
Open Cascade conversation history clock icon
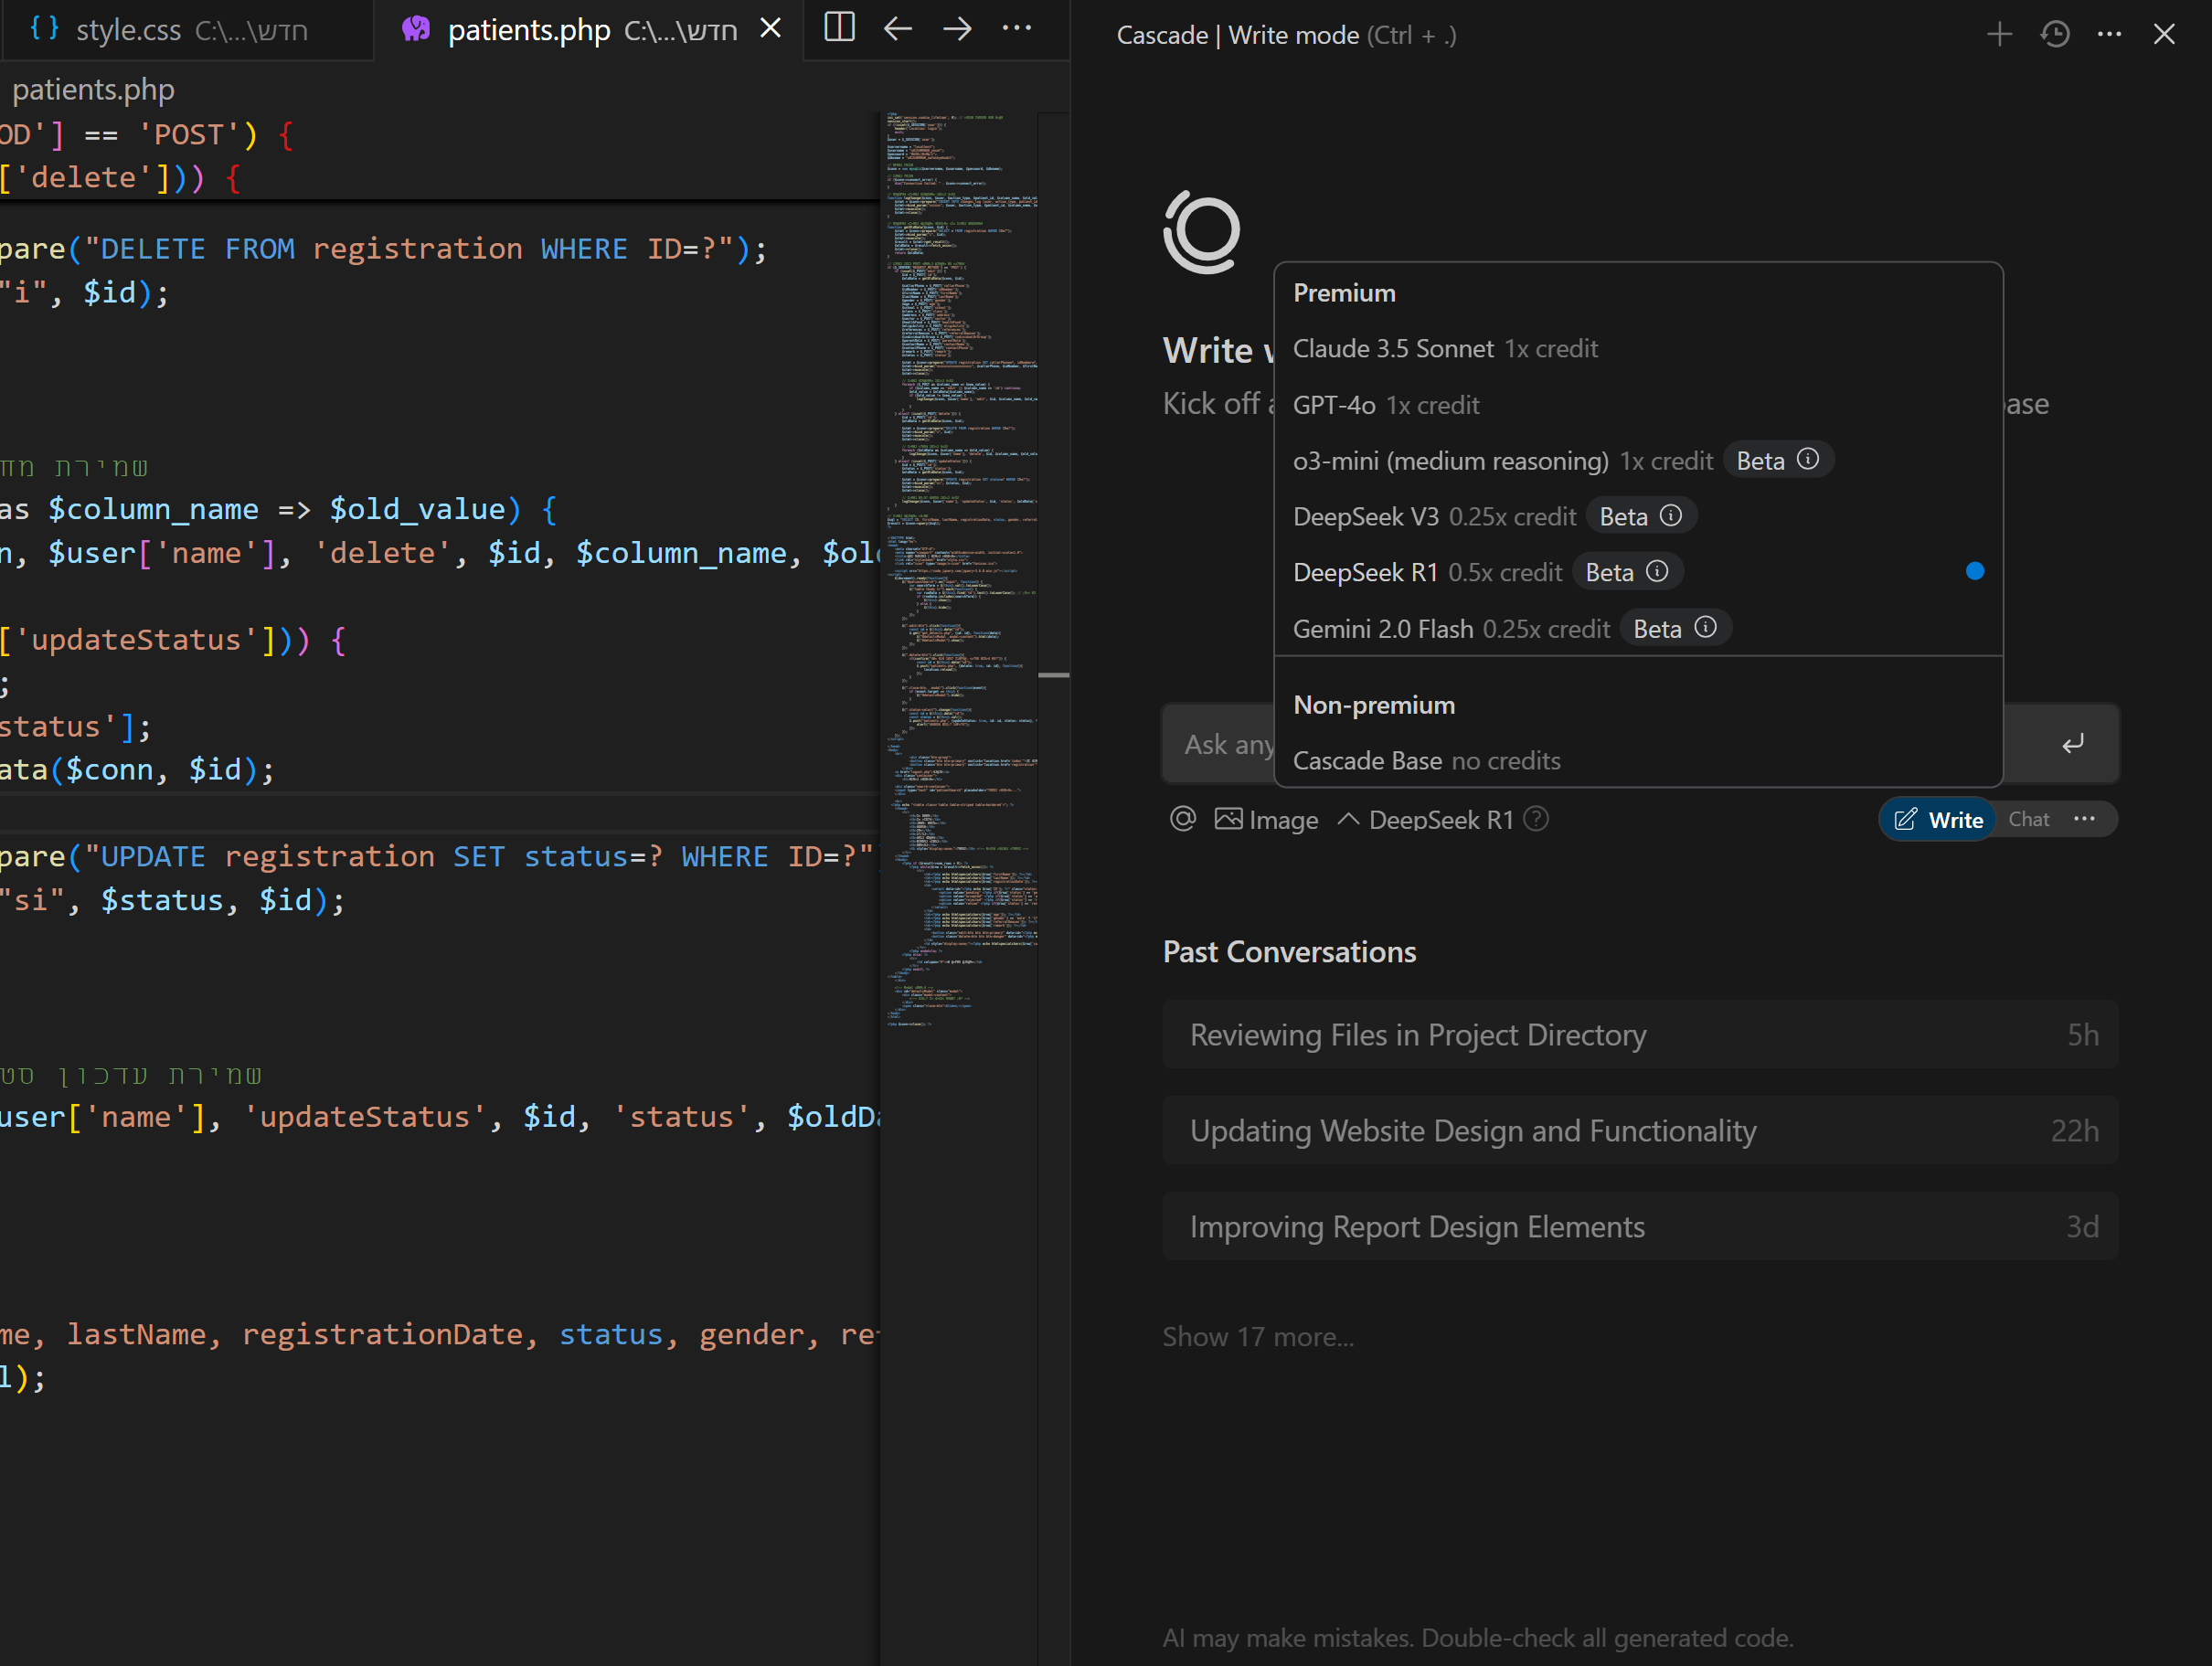(x=2054, y=35)
